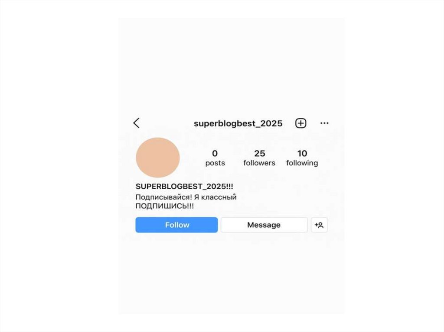Click the 0 posts count number
Screen dimensions: 444x332
coord(215,153)
